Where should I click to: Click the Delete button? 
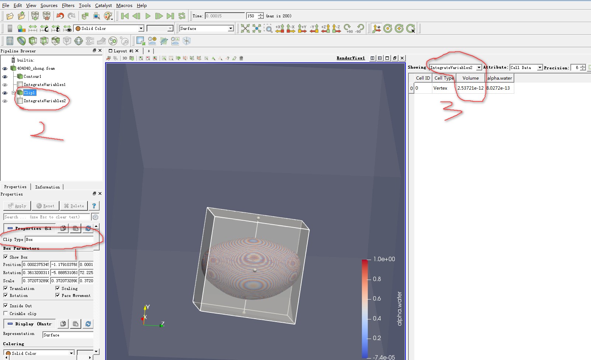[74, 206]
